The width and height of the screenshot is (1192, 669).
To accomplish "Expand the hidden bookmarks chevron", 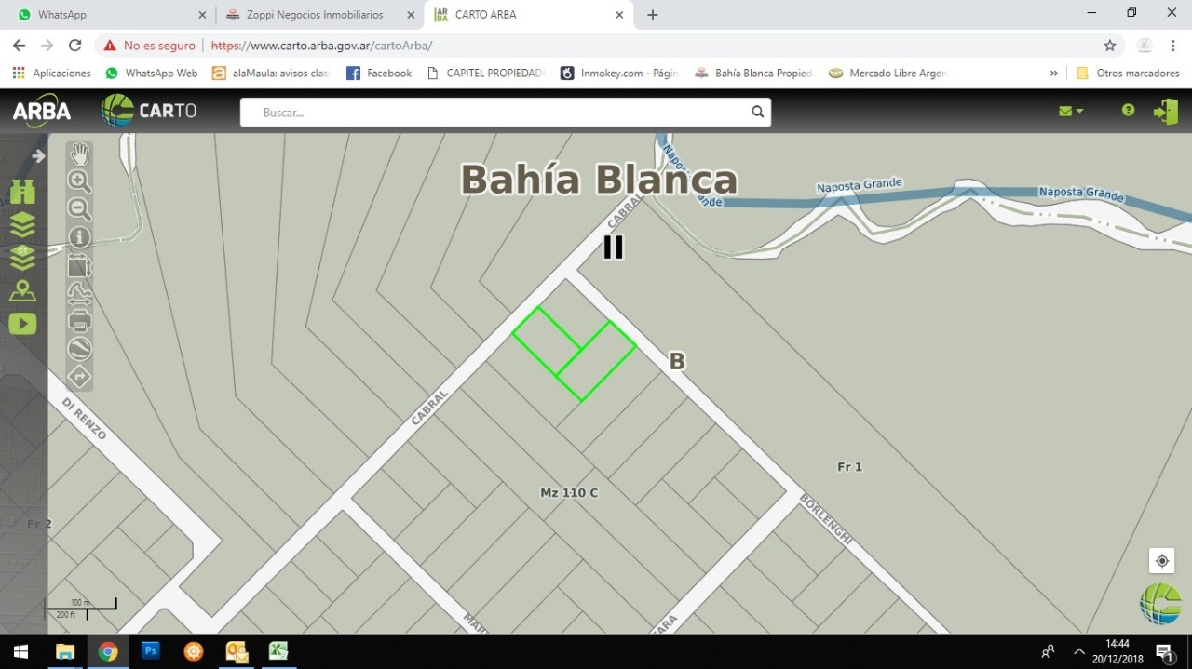I will (1054, 73).
